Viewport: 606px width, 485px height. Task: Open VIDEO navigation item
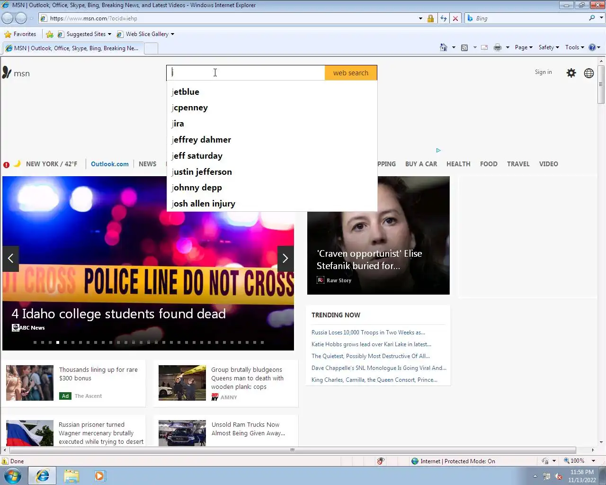point(548,164)
